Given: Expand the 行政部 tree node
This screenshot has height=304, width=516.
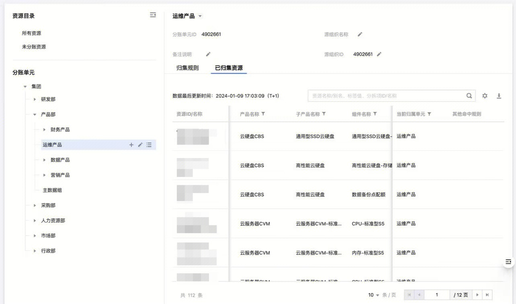Looking at the screenshot, I should tap(35, 251).
